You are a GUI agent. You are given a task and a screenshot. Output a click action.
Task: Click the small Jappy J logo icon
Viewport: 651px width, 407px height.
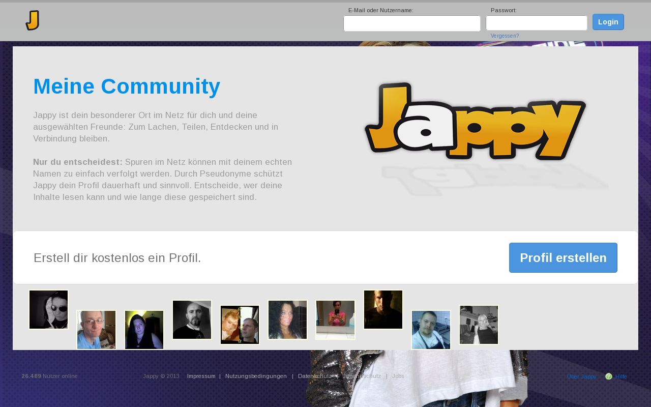[33, 20]
